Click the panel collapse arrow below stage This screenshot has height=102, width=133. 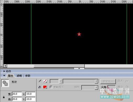tap(79, 68)
